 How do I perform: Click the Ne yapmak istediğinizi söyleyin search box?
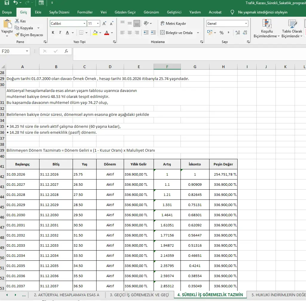[x=262, y=12]
